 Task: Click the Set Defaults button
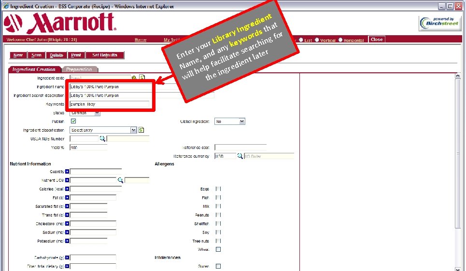pos(105,55)
